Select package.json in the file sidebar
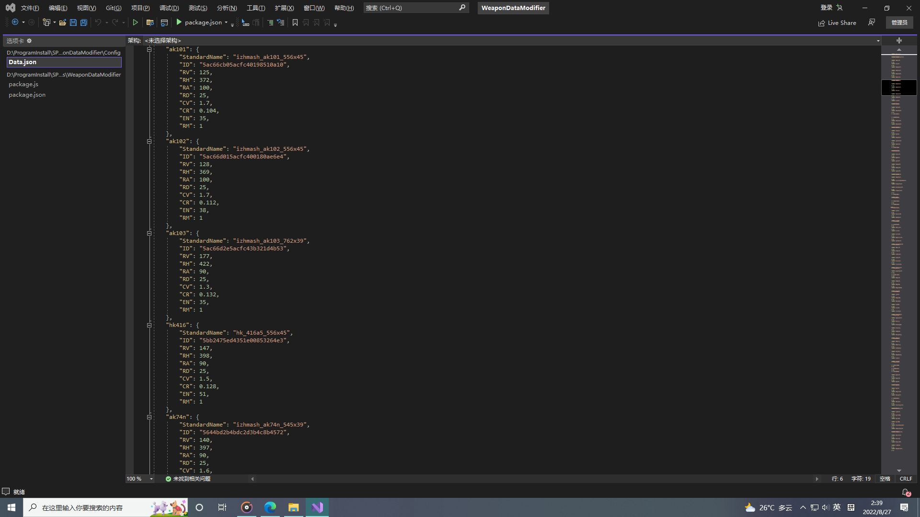Image resolution: width=920 pixels, height=517 pixels. click(x=27, y=94)
